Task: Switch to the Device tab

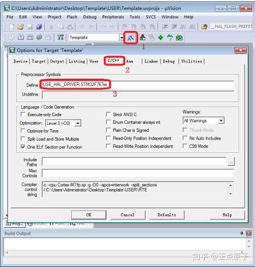Action: point(20,61)
